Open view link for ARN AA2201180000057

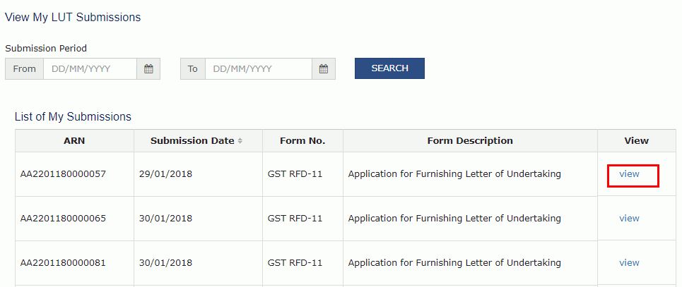point(629,173)
